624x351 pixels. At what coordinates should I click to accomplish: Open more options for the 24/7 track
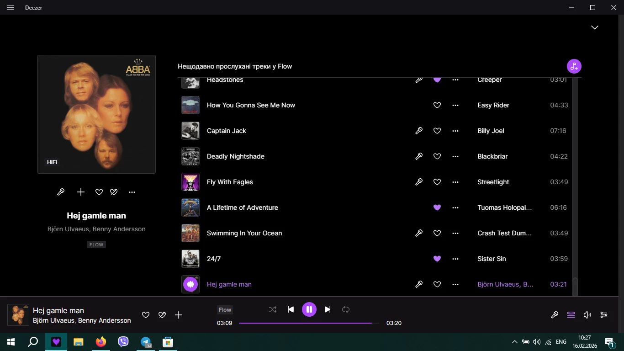455,259
